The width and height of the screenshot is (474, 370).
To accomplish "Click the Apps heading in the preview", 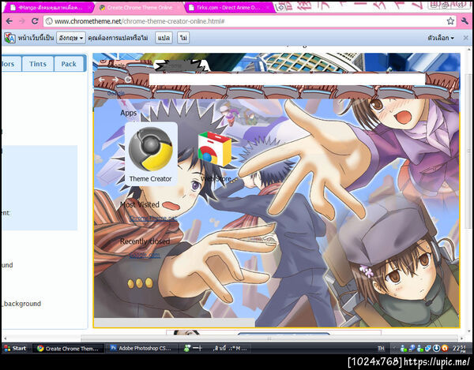I will pyautogui.click(x=129, y=113).
